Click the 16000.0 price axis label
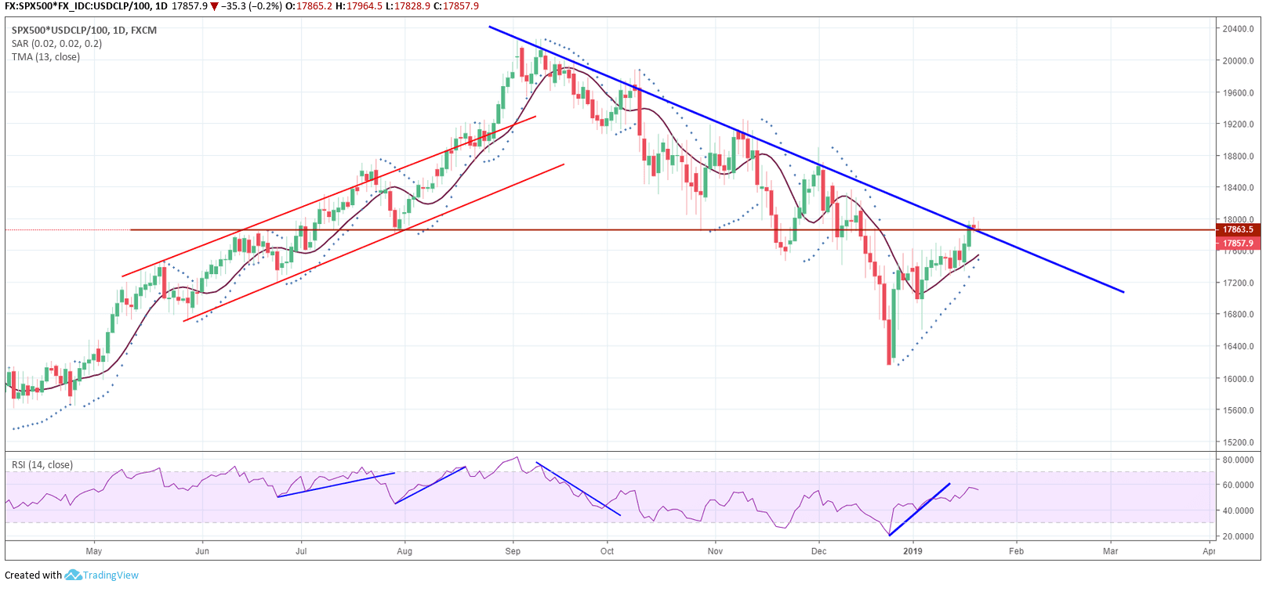 click(1238, 379)
